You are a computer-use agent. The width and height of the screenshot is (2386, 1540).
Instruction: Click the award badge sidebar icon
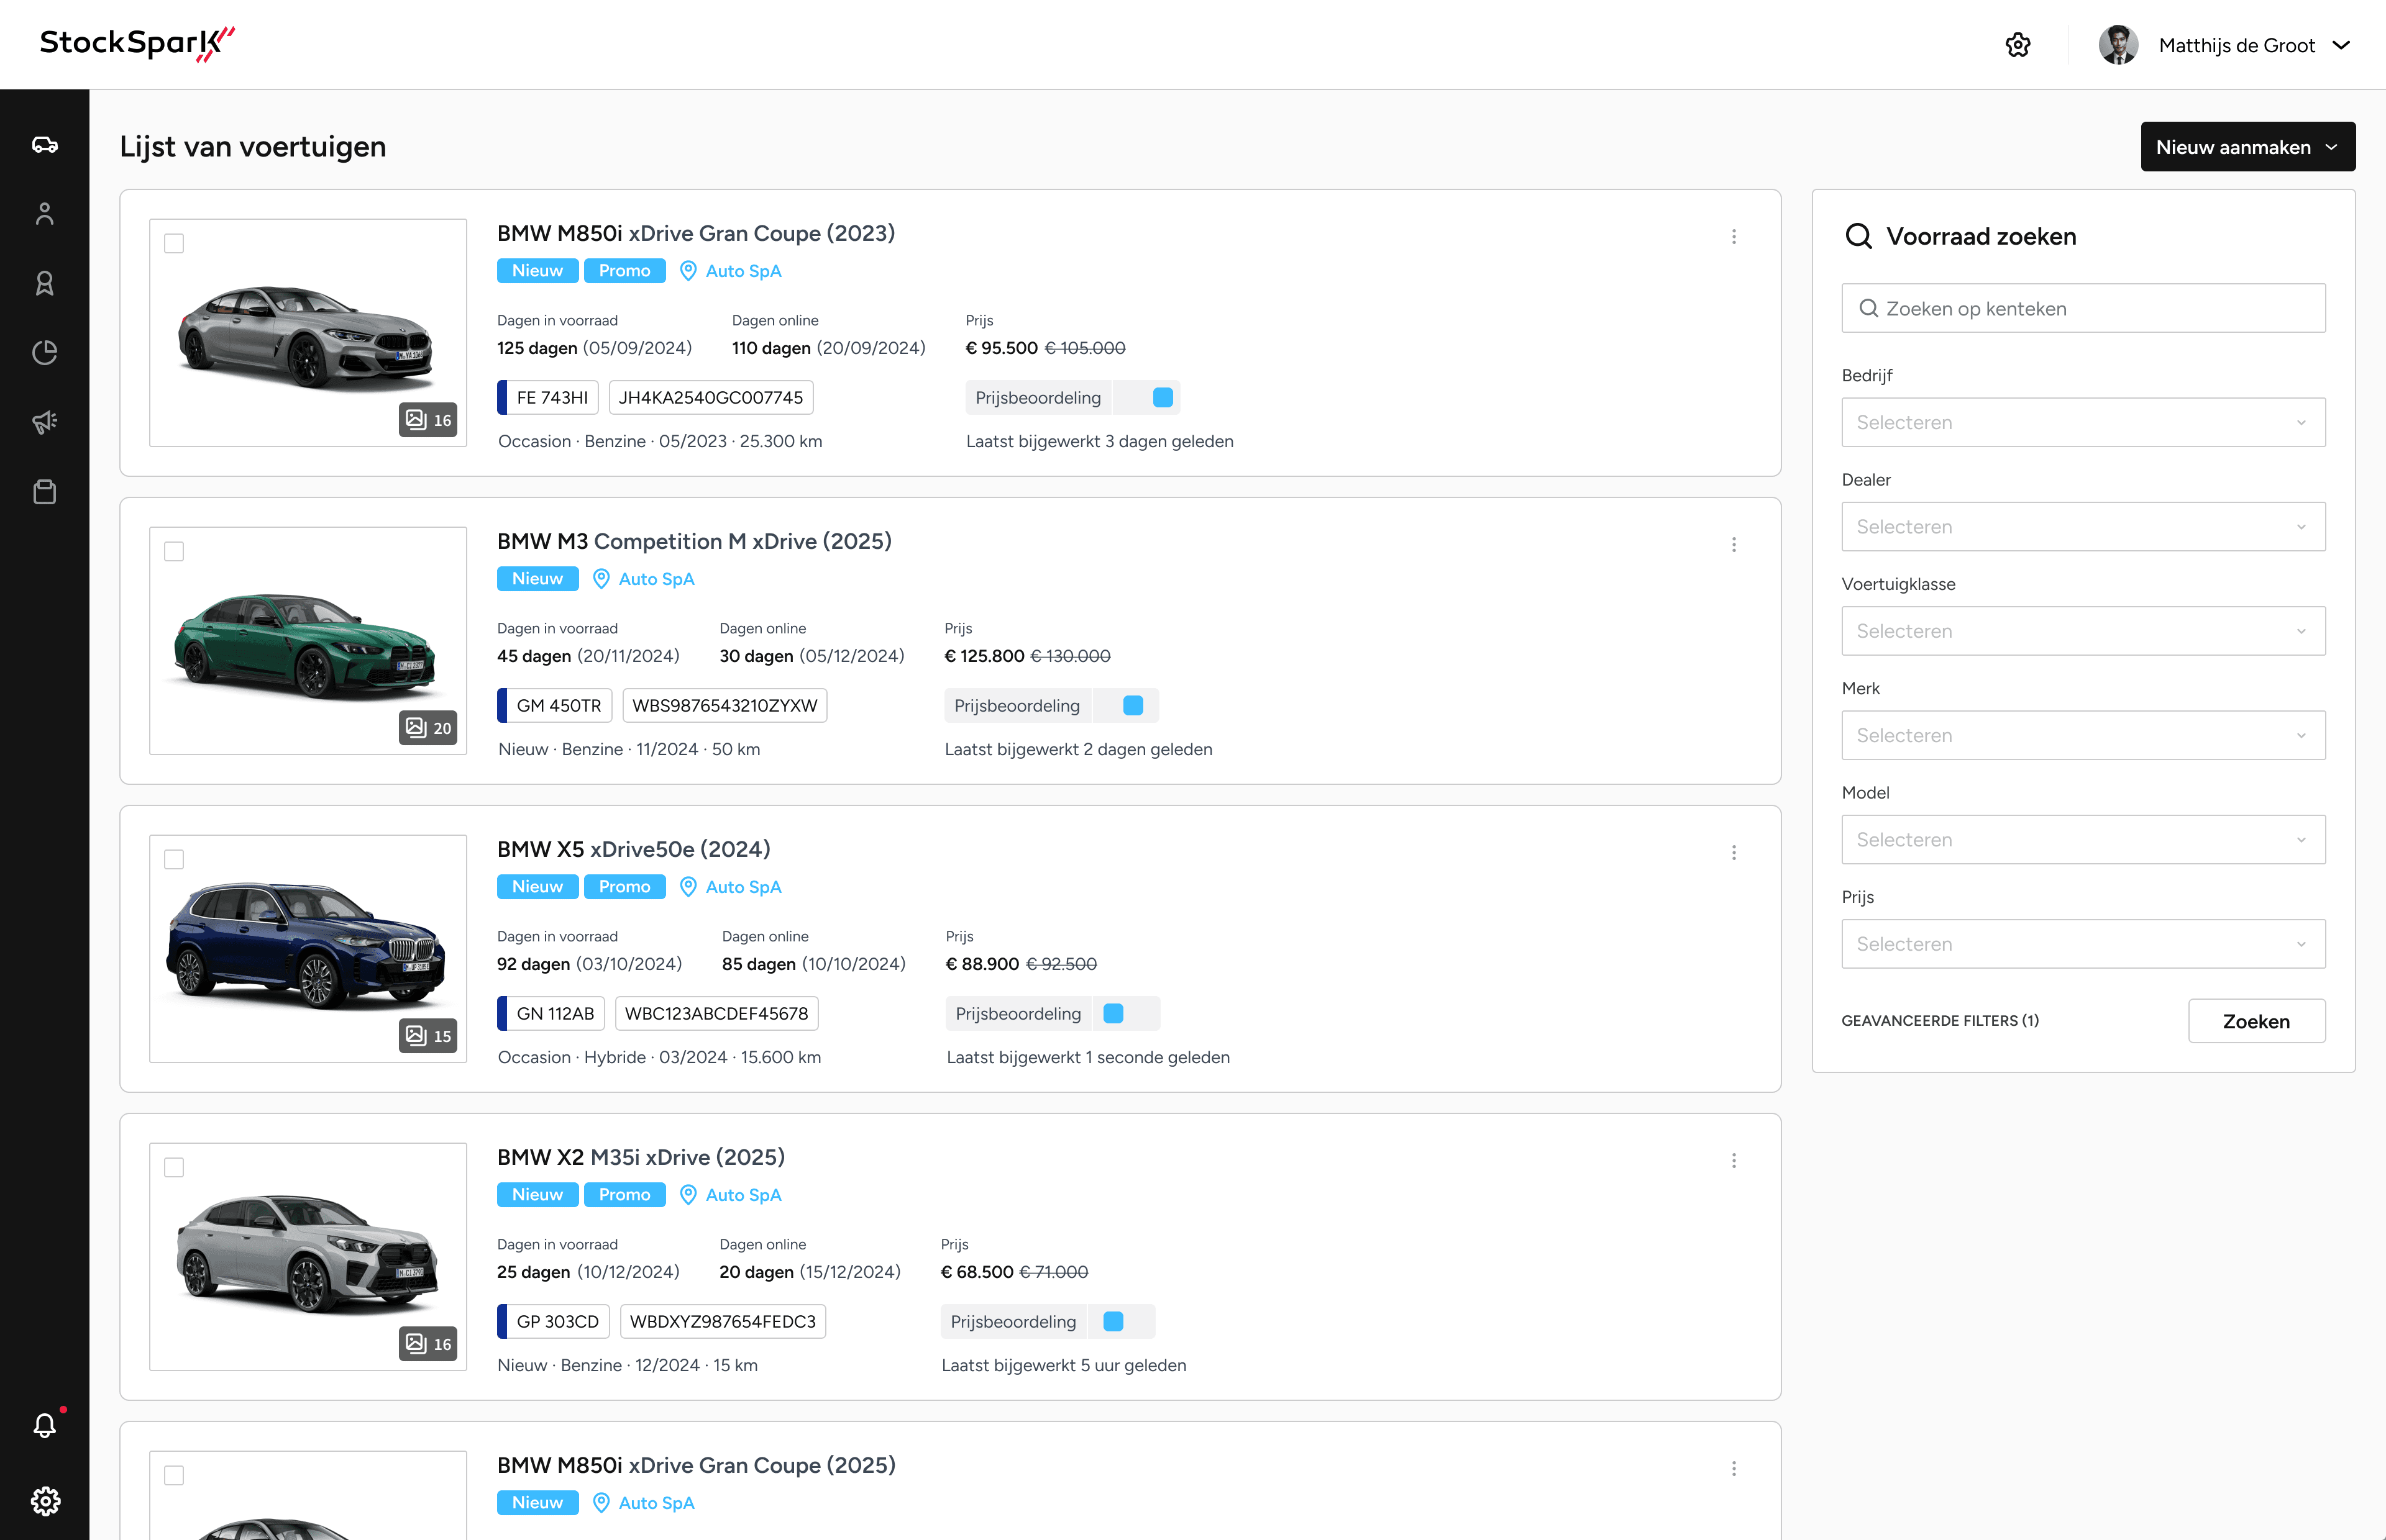tap(44, 283)
